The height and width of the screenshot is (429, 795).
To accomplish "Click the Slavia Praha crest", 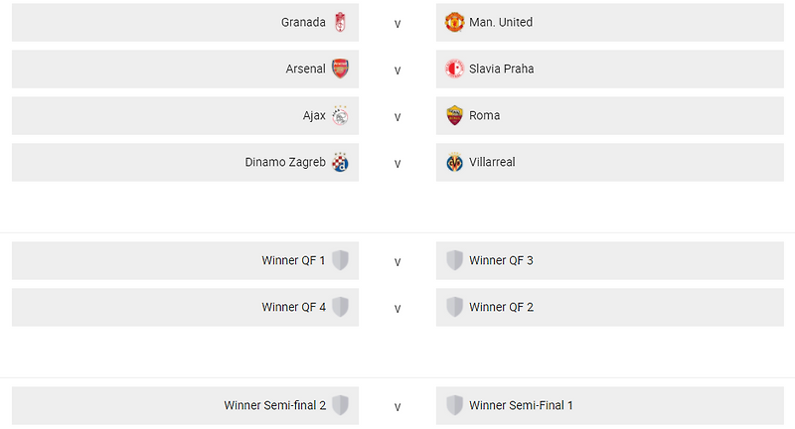I will (x=454, y=69).
